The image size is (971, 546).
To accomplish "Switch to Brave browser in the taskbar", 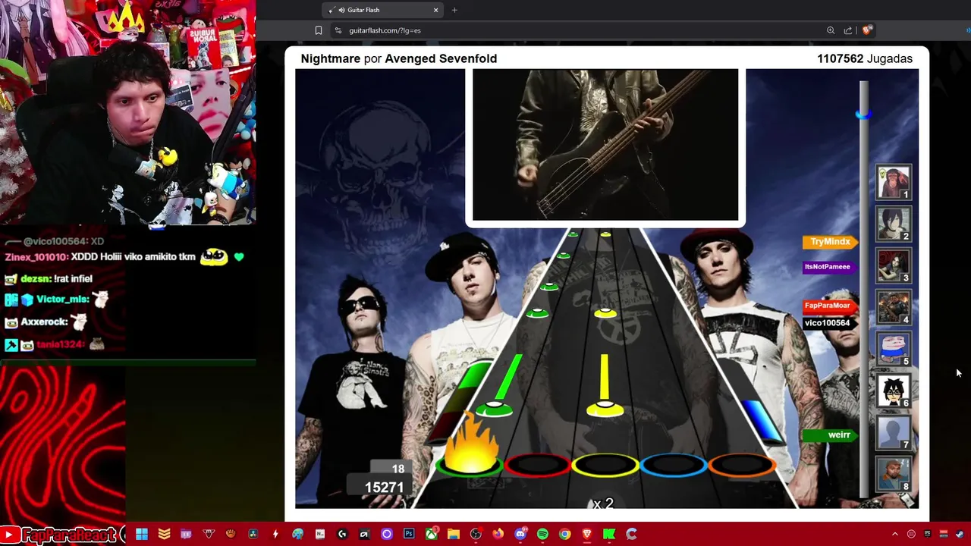I will tap(586, 534).
